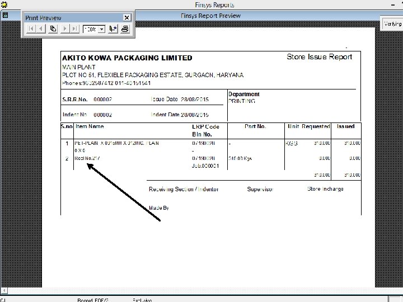This screenshot has width=403, height=302.
Task: Click the zoom percentage field
Action: pos(91,29)
